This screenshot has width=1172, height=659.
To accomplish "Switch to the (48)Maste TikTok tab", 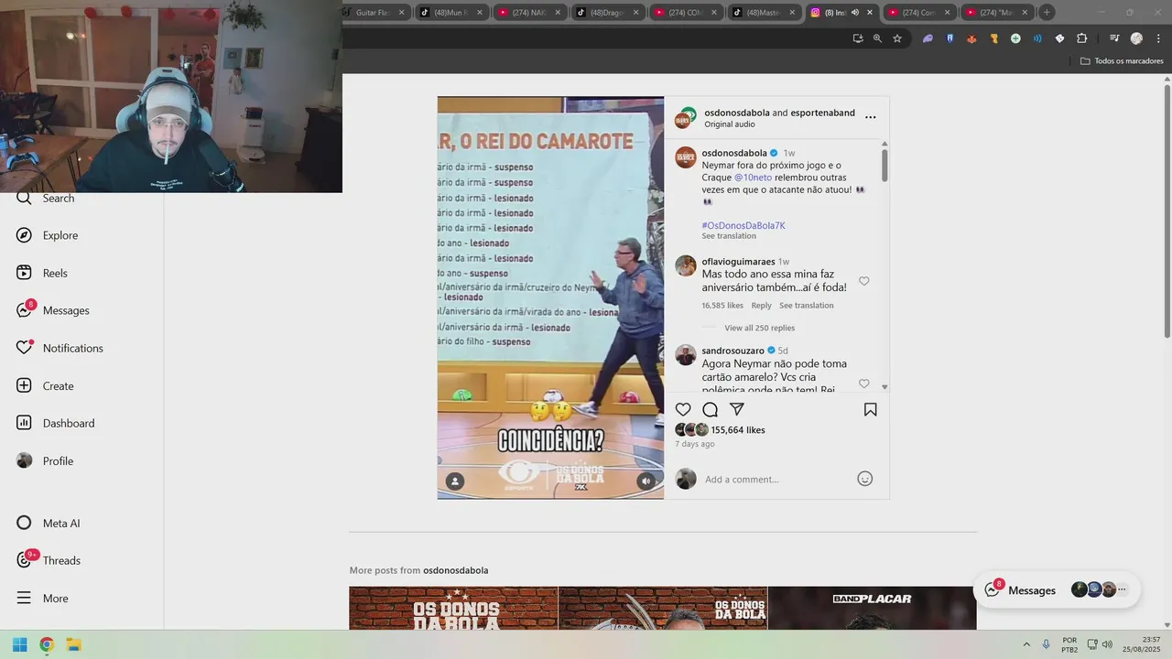I will point(765,12).
